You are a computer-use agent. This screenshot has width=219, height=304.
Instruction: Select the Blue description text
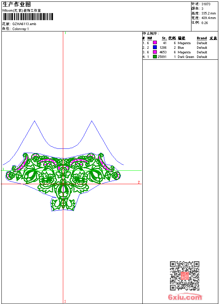coord(180,47)
